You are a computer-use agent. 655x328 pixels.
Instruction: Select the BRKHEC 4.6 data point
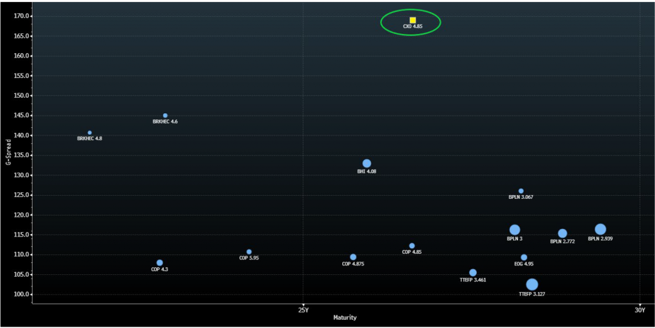[165, 116]
